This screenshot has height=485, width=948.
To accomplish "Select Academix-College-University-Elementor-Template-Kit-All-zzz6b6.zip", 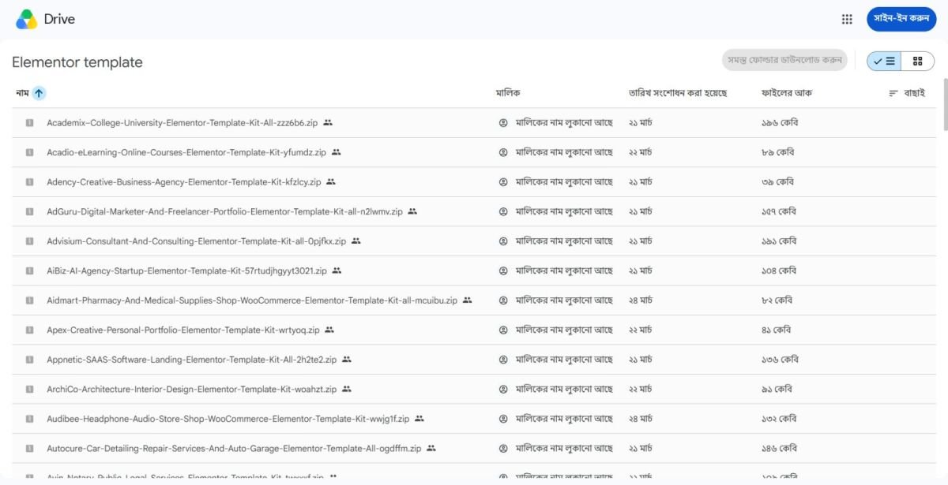I will [182, 123].
